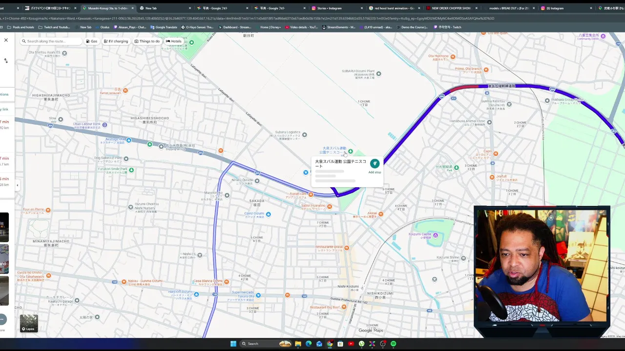Image resolution: width=625 pixels, height=351 pixels.
Task: Open Spotify from taskbar
Action: [x=394, y=344]
